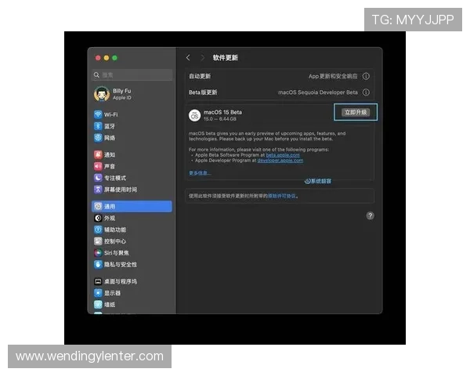470x376 pixels.
Task: Click the Billy Fu account name
Action: (x=121, y=91)
